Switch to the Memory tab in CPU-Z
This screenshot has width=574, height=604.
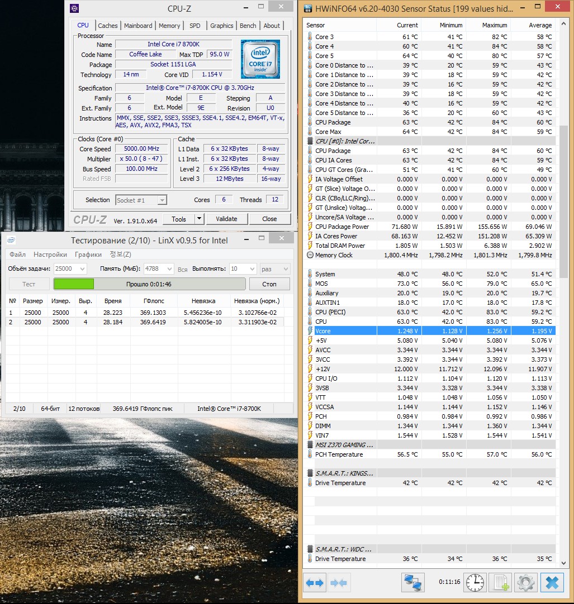(169, 26)
